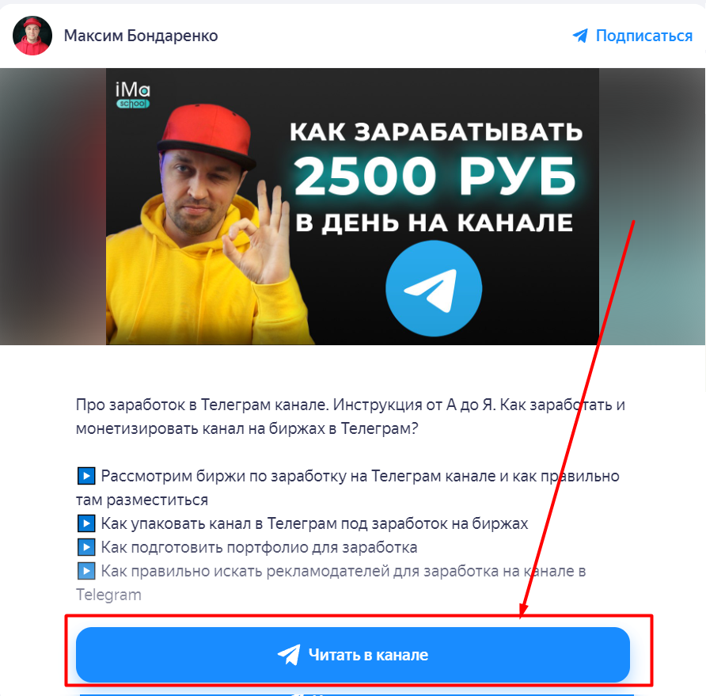Click the Про заработок в Телеграм канале paragraph

tap(351, 416)
